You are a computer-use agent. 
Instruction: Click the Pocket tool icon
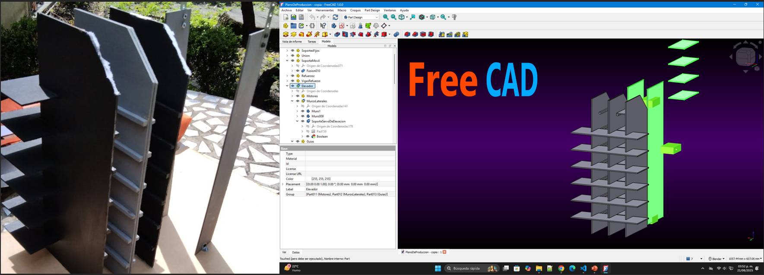tap(337, 35)
